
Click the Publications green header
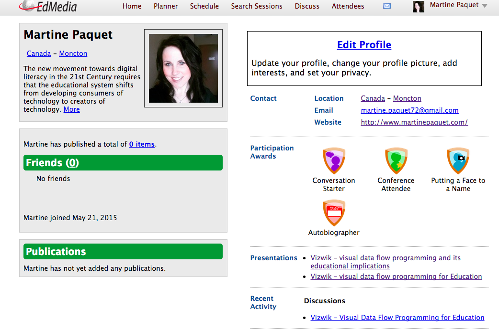click(x=123, y=251)
